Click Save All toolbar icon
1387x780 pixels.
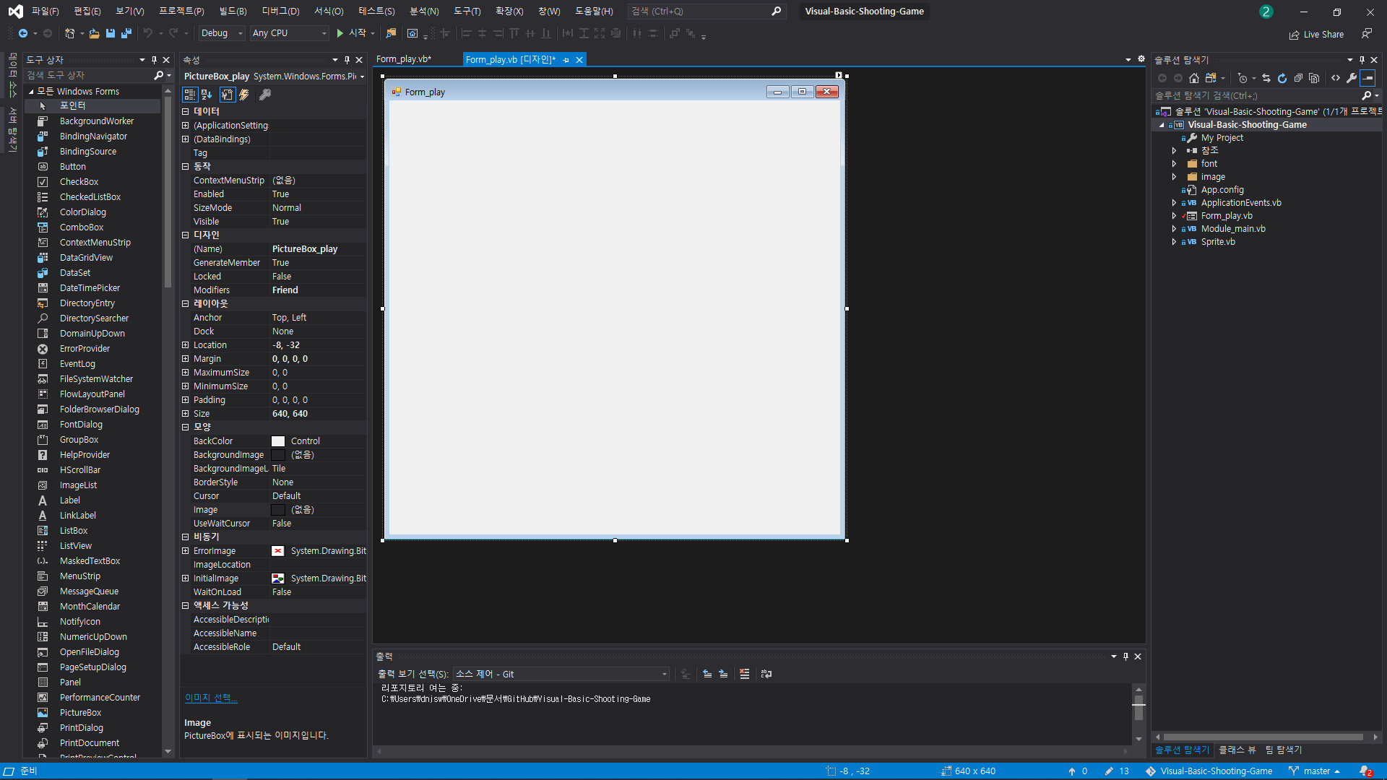point(126,33)
